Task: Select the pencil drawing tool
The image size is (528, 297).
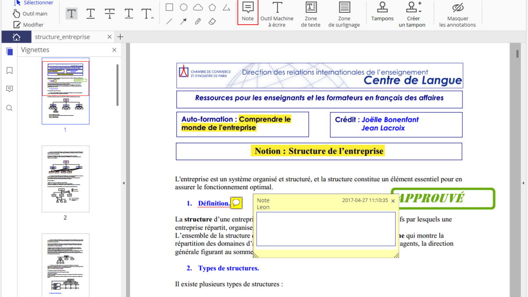Action: click(198, 21)
